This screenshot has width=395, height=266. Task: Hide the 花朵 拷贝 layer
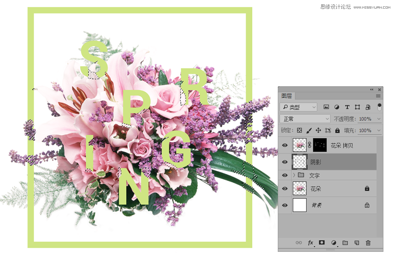click(285, 145)
